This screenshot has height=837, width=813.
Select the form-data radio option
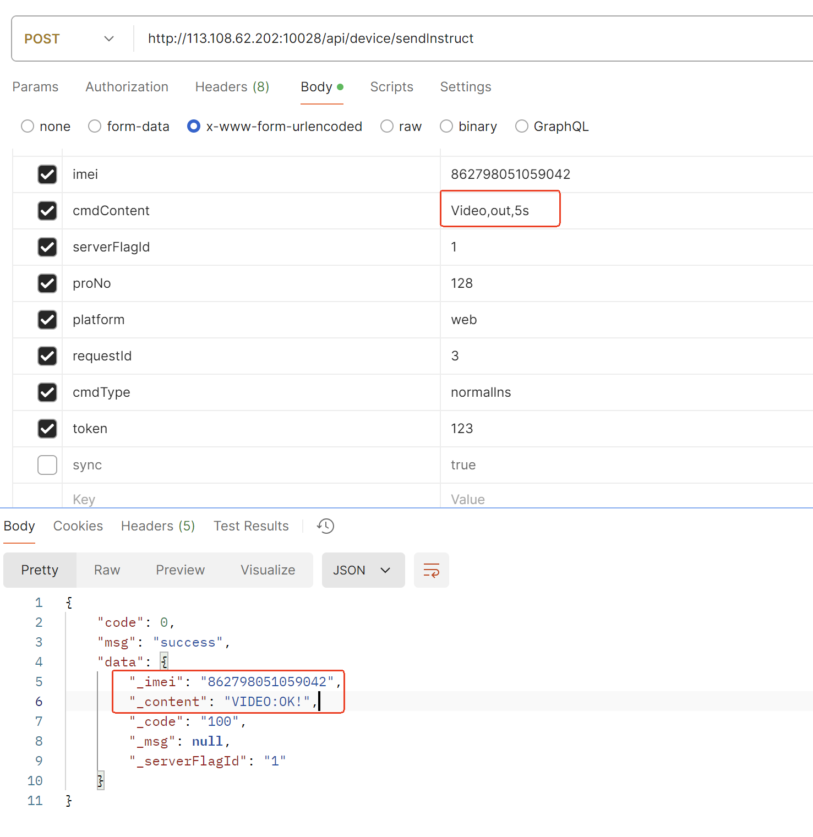click(95, 127)
